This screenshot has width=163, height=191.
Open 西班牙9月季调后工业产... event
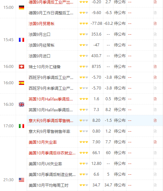(x=51, y=77)
